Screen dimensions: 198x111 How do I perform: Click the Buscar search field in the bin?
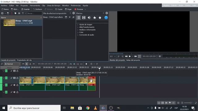[x=34, y=13]
